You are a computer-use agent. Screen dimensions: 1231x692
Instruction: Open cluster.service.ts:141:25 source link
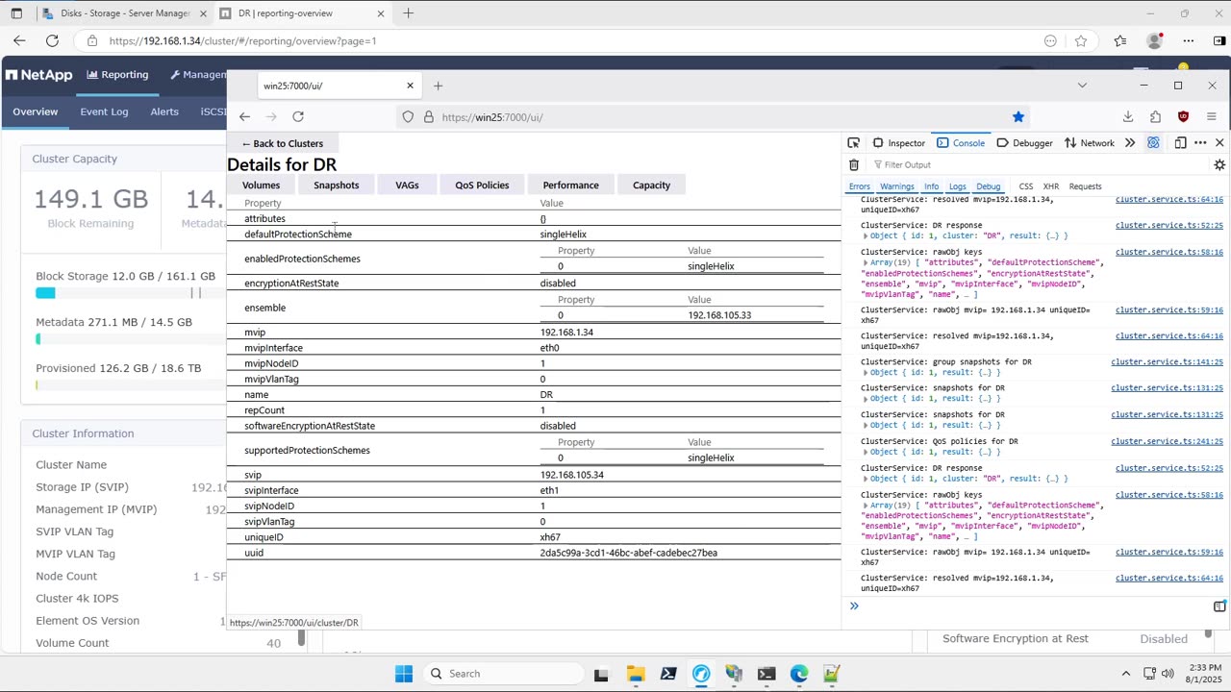click(1167, 362)
